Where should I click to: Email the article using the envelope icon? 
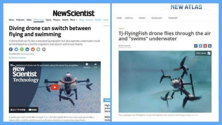[38, 49]
